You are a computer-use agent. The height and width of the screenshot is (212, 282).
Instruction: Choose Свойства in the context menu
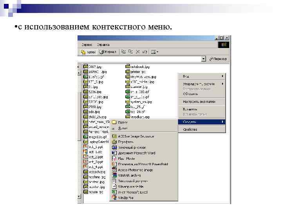click(x=202, y=130)
